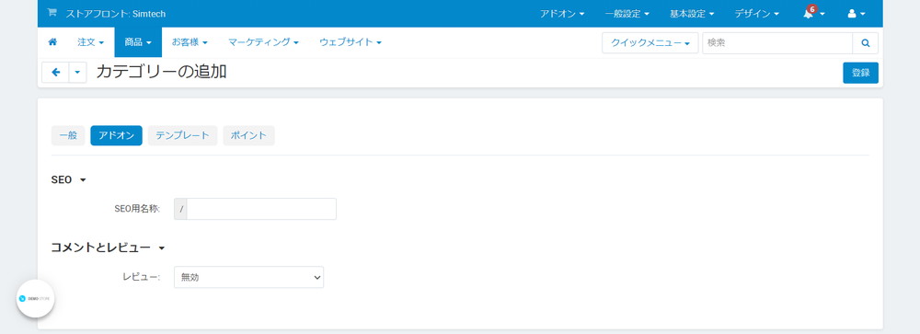Open the 基本設定 menu
Image resolution: width=920 pixels, height=334 pixels.
point(692,14)
